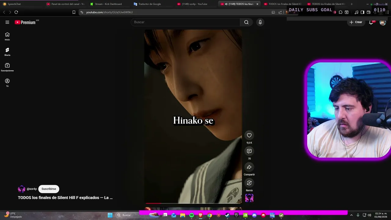The height and width of the screenshot is (220, 391).
Task: Switch to Stream - Kick Dashboard tab
Action: coord(109,4)
